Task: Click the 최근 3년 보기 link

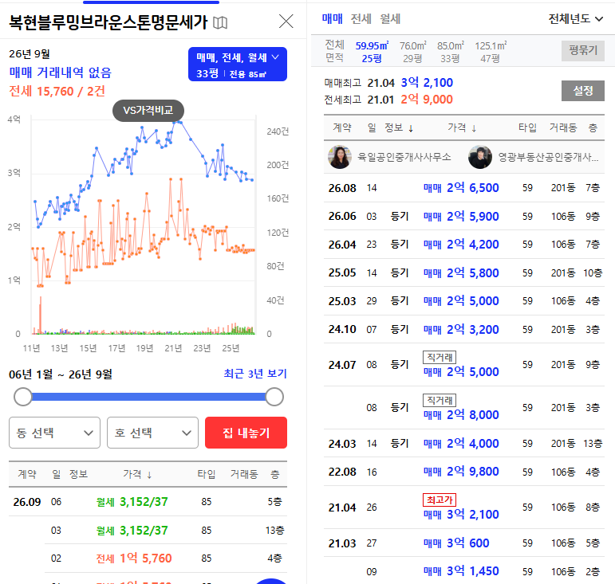Action: coord(255,374)
